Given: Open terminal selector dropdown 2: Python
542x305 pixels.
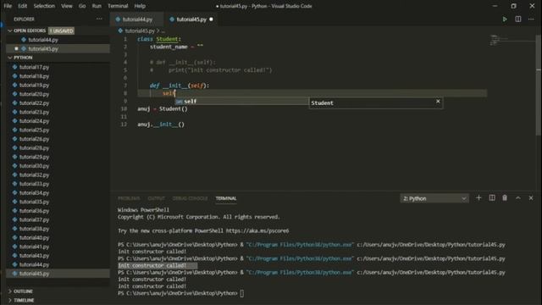Looking at the screenshot, I should tap(434, 198).
